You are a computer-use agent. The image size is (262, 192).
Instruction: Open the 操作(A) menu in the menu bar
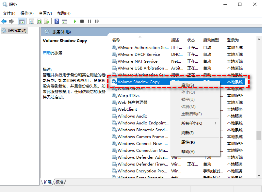click(x=27, y=13)
